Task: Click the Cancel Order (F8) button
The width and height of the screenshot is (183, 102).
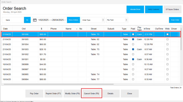Action: pos(91,93)
